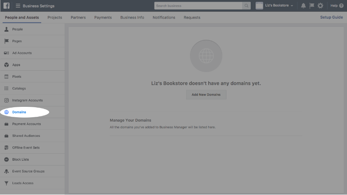Open the notifications bell icon
This screenshot has width=347, height=195.
tap(303, 6)
